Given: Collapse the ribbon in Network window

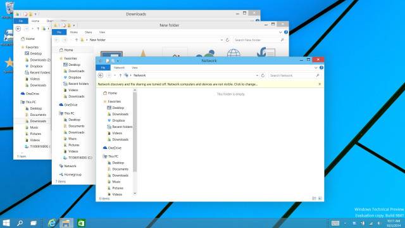Looking at the screenshot, I should tap(316, 68).
